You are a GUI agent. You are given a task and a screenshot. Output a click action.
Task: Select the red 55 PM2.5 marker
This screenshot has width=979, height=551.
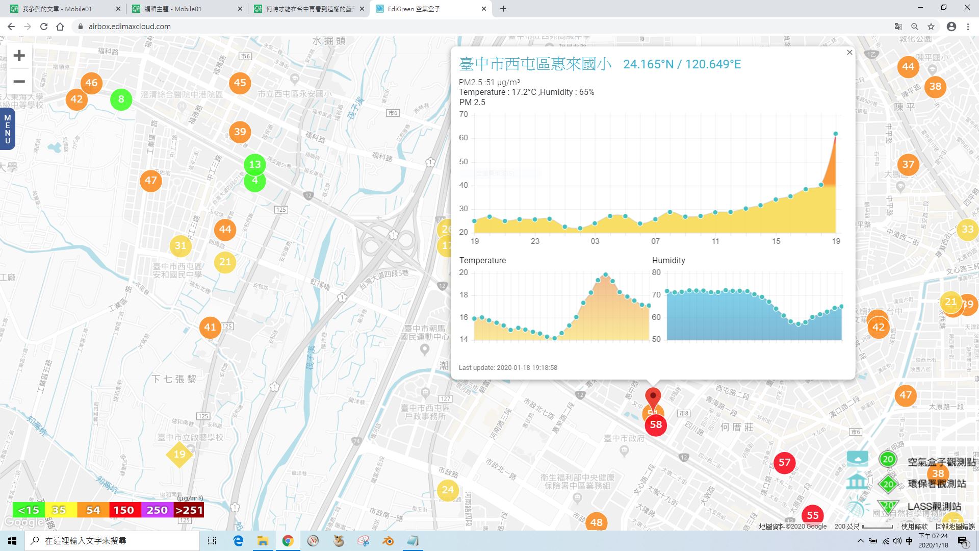pos(813,515)
